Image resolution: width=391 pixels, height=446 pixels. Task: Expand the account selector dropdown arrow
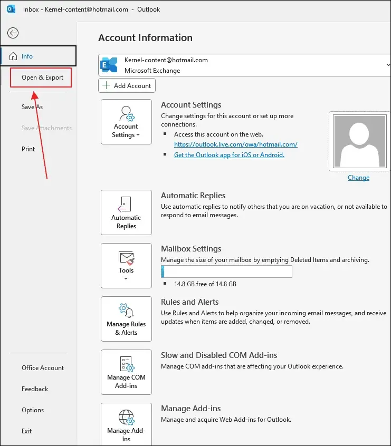click(388, 65)
